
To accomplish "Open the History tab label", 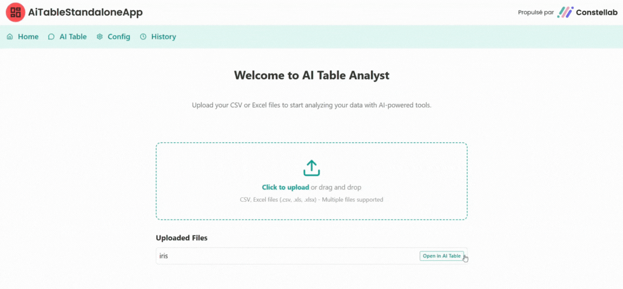I will 163,37.
